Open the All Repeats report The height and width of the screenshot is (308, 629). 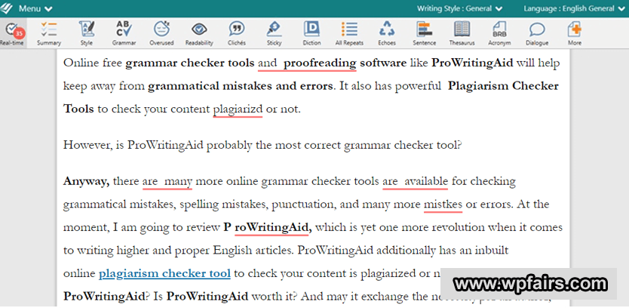pyautogui.click(x=349, y=33)
